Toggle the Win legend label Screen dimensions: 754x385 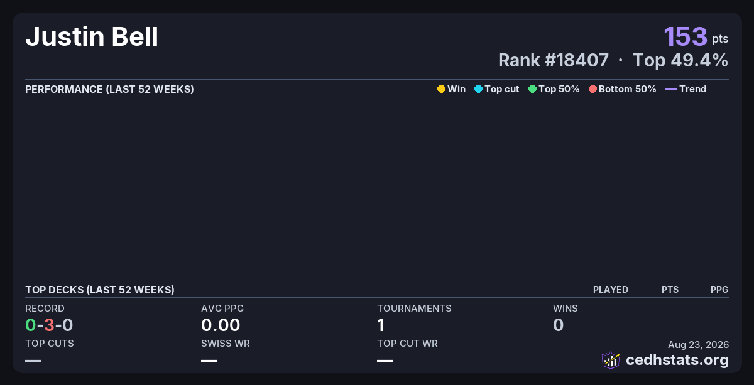click(x=457, y=89)
